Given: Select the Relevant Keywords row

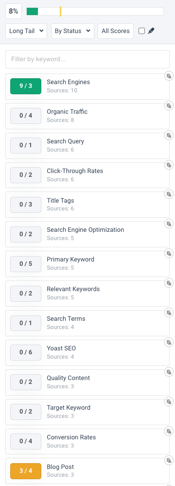Looking at the screenshot, I should tap(87, 294).
